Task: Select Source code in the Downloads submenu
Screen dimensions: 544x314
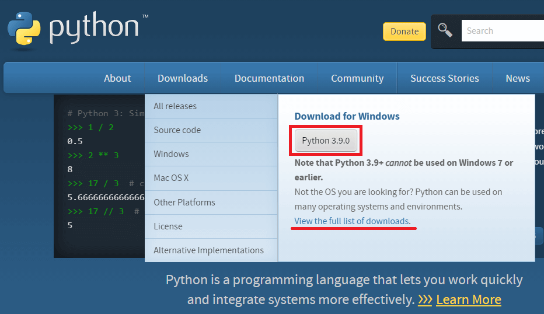Action: point(211,130)
